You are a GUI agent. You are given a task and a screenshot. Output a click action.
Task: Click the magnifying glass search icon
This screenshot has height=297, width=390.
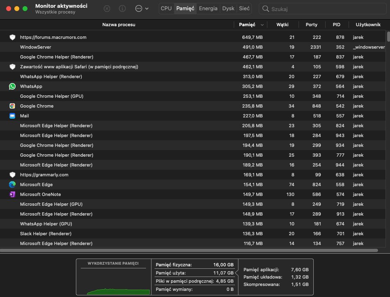(x=266, y=9)
